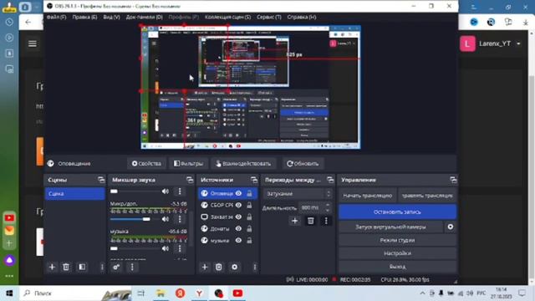
Task: Open the Коллекция сцен menu
Action: tap(227, 17)
